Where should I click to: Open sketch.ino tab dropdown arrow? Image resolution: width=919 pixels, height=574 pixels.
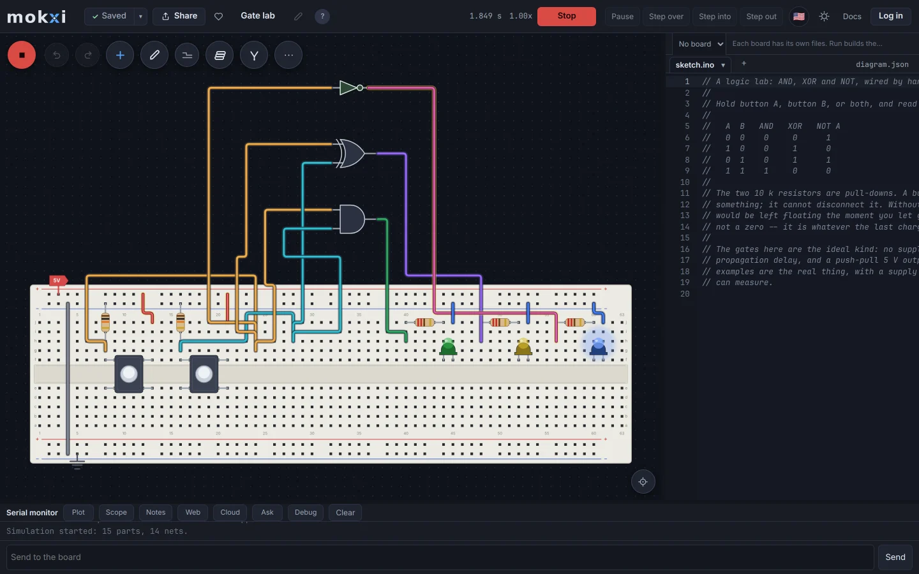tap(723, 65)
